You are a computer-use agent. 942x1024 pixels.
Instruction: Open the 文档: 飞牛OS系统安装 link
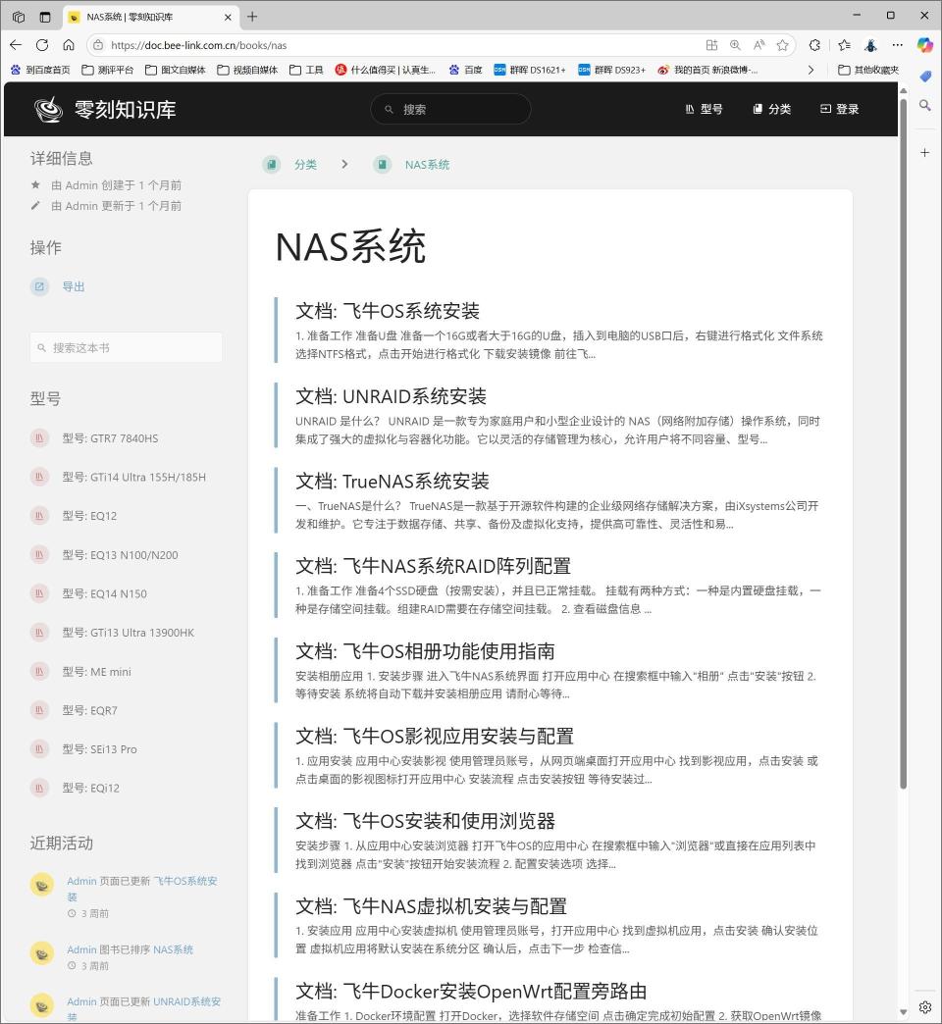pyautogui.click(x=388, y=311)
